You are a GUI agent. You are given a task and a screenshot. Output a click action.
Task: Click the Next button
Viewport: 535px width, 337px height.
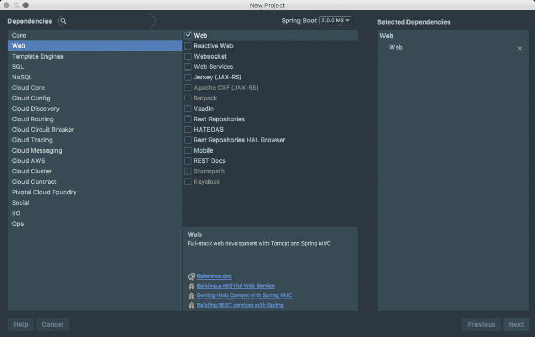point(516,324)
